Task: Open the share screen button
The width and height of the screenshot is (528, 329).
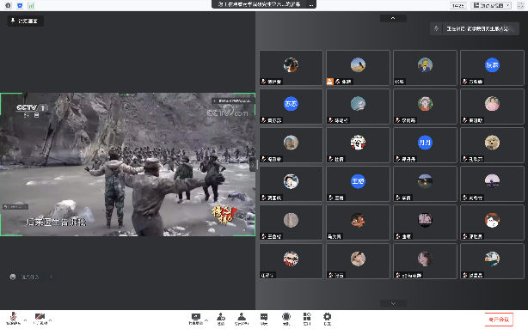Action: 196,319
